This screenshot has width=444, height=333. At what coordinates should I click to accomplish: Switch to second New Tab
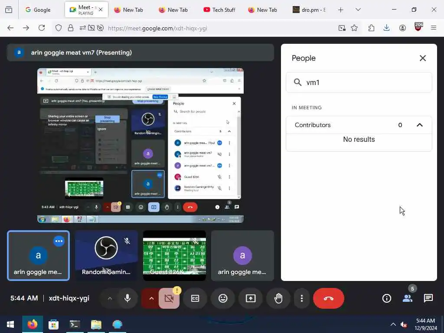[173, 10]
